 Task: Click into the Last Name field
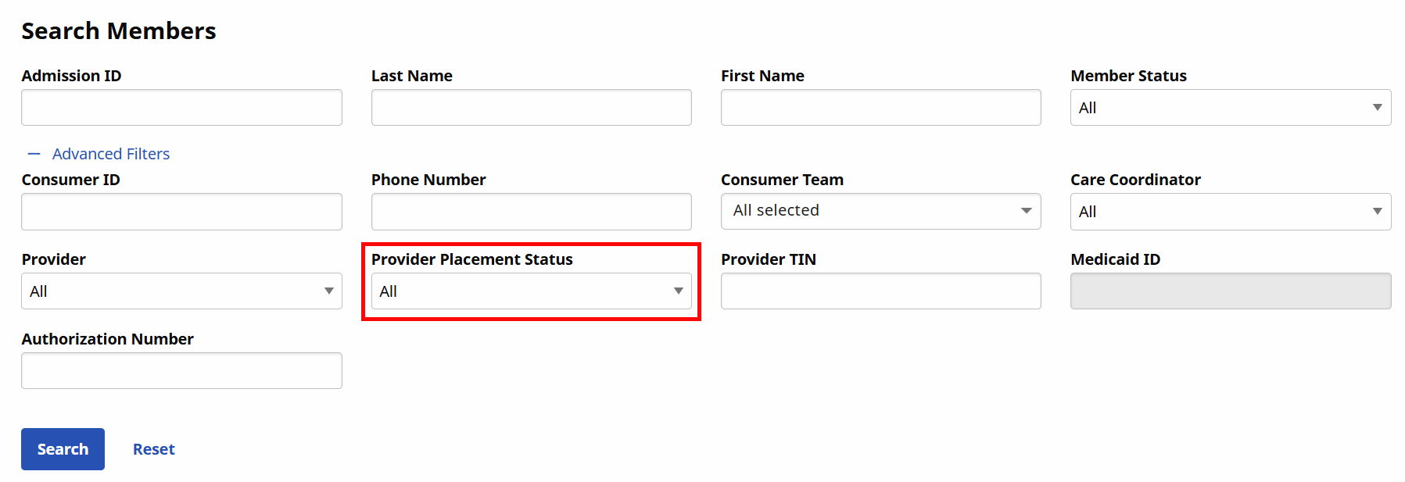pos(531,108)
